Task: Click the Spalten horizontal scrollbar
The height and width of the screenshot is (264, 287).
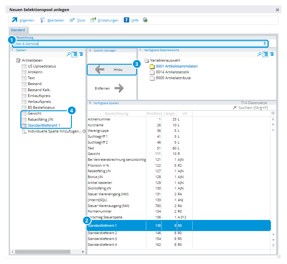Action: point(43,252)
